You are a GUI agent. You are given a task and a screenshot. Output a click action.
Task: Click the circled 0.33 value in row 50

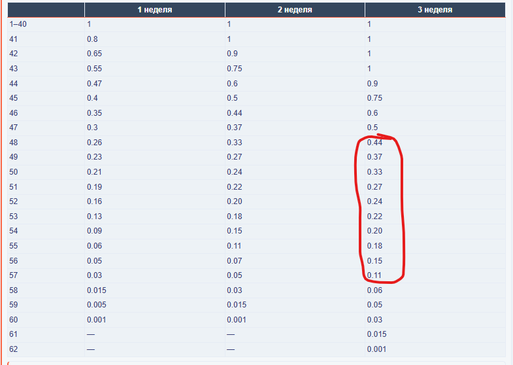[374, 172]
